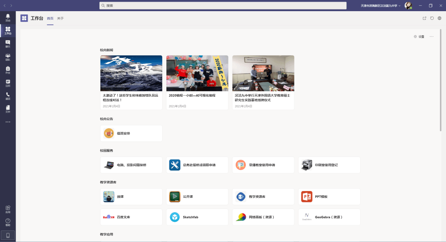Image resolution: width=446 pixels, height=242 pixels.
Task: Open 电脑、投影问题保修 service card
Action: pos(131,165)
